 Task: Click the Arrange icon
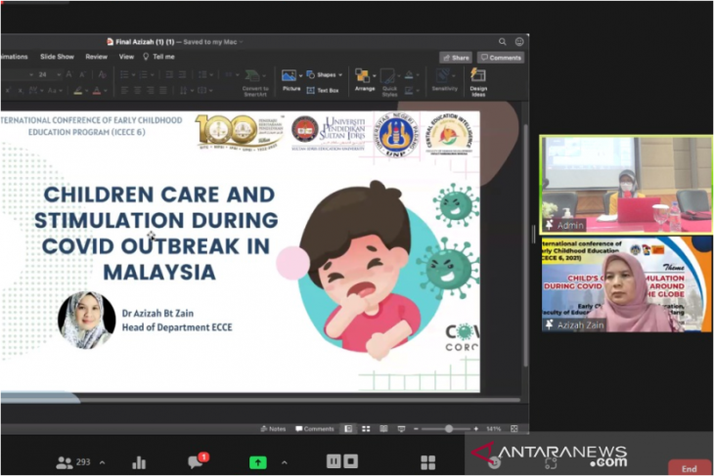364,78
